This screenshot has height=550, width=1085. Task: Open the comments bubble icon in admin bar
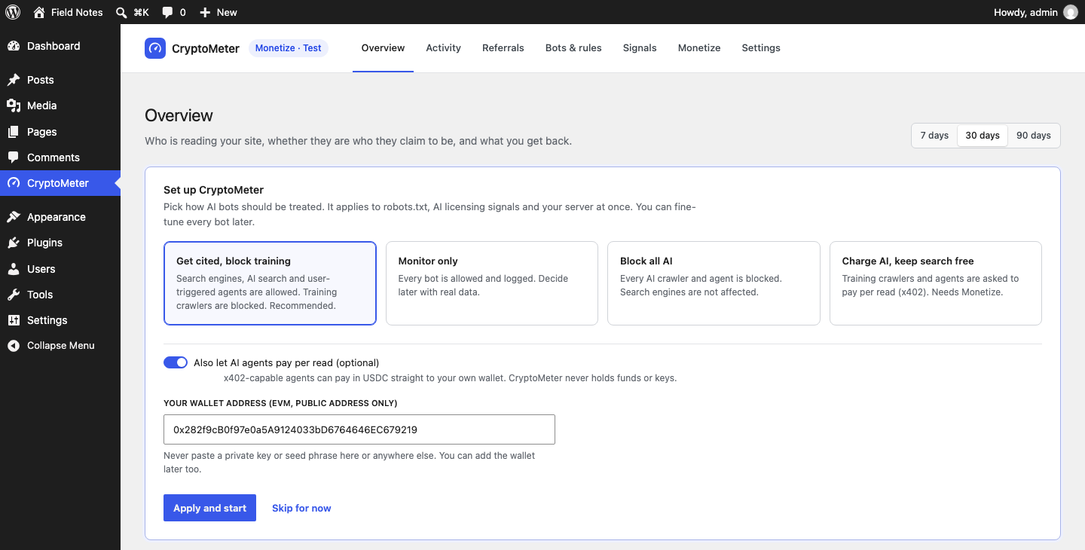click(167, 12)
